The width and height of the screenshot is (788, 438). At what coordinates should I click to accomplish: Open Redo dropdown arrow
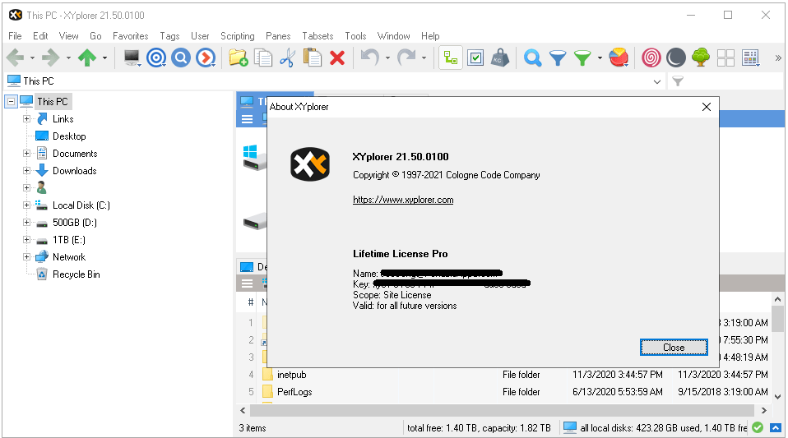point(424,58)
